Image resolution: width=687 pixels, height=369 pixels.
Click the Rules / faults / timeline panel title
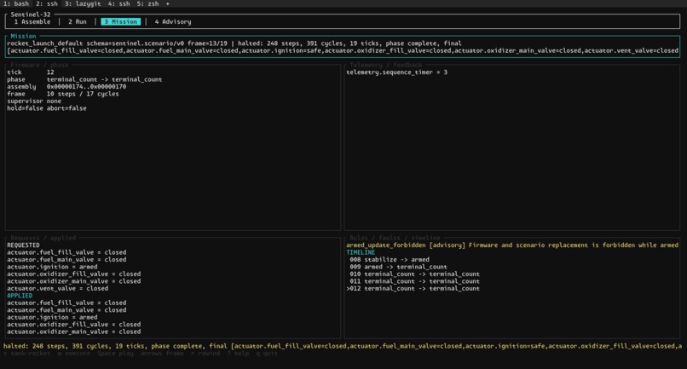click(x=395, y=238)
